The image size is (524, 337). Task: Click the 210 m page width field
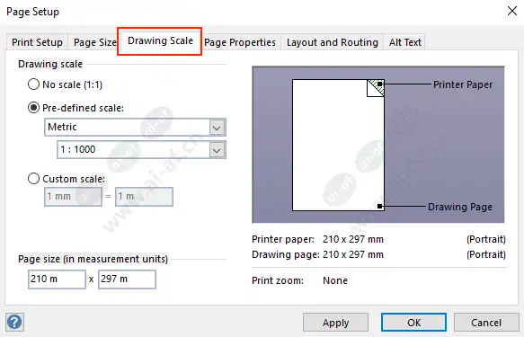pyautogui.click(x=57, y=279)
